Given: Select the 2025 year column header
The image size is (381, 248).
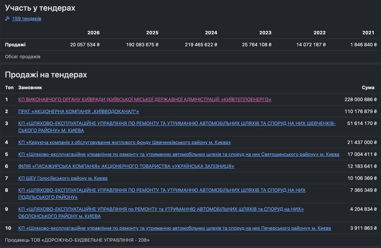Looking at the screenshot, I should 152,33.
